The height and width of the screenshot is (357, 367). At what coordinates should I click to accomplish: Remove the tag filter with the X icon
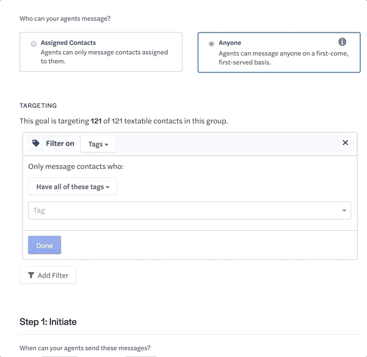tap(345, 143)
